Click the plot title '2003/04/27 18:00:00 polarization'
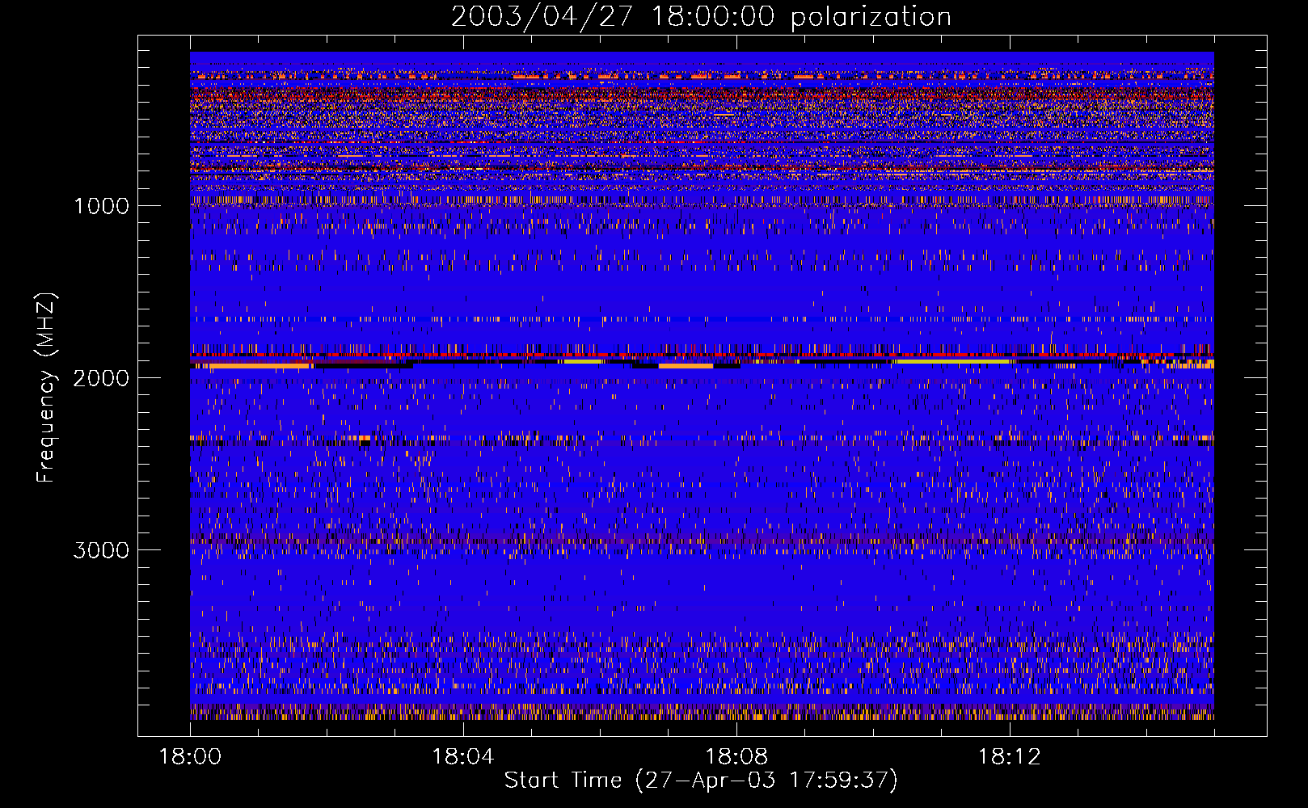The width and height of the screenshot is (1308, 808). pyautogui.click(x=701, y=16)
